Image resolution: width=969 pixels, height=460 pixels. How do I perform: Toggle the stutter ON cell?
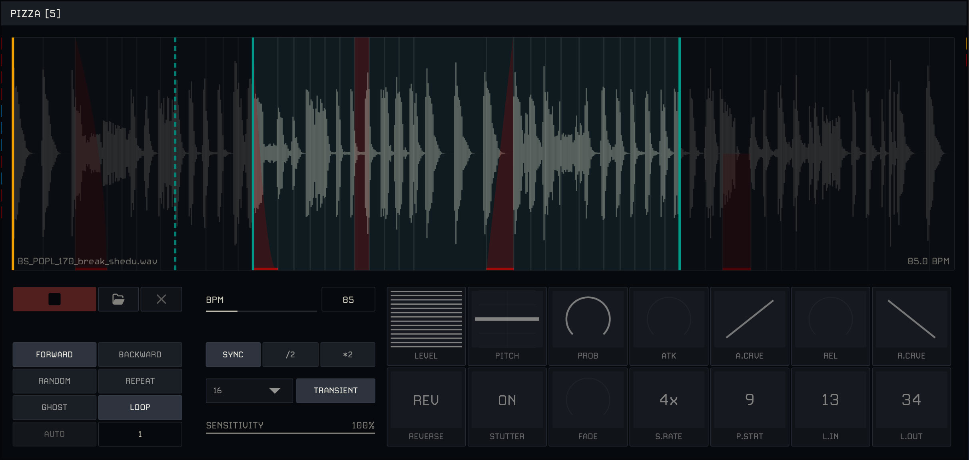point(507,400)
